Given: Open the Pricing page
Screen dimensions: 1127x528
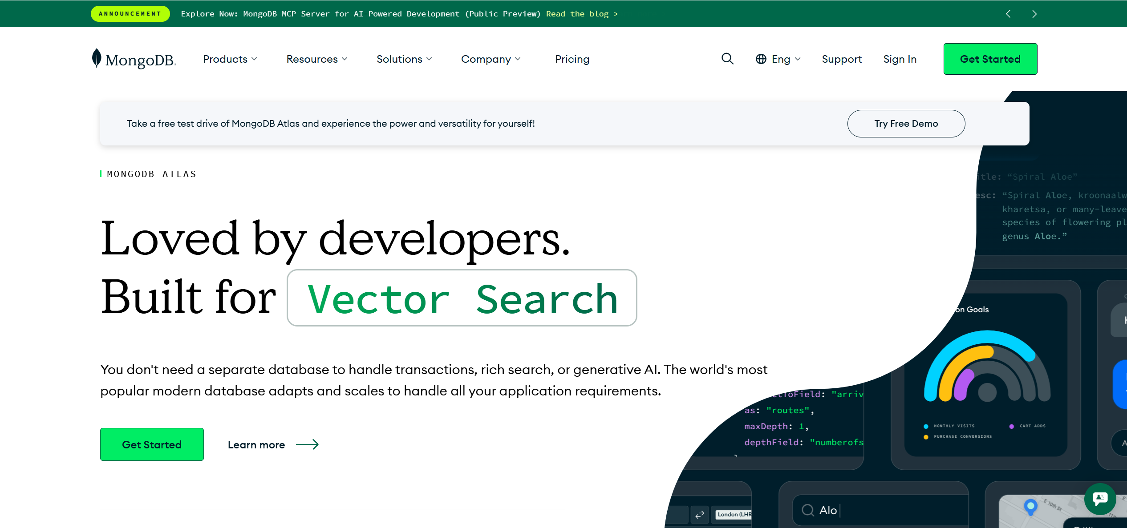Looking at the screenshot, I should click(572, 59).
